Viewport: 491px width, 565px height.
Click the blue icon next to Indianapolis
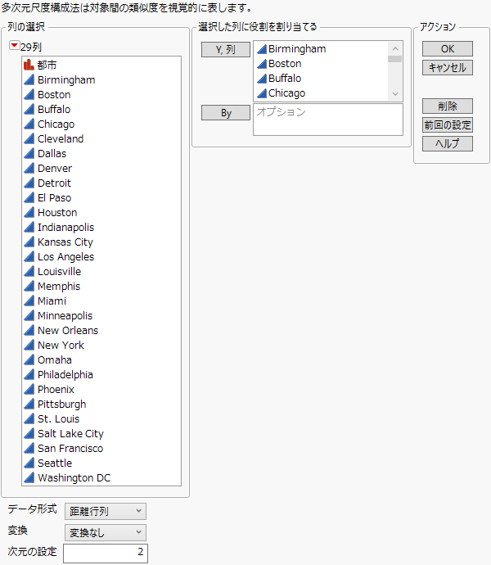(29, 228)
